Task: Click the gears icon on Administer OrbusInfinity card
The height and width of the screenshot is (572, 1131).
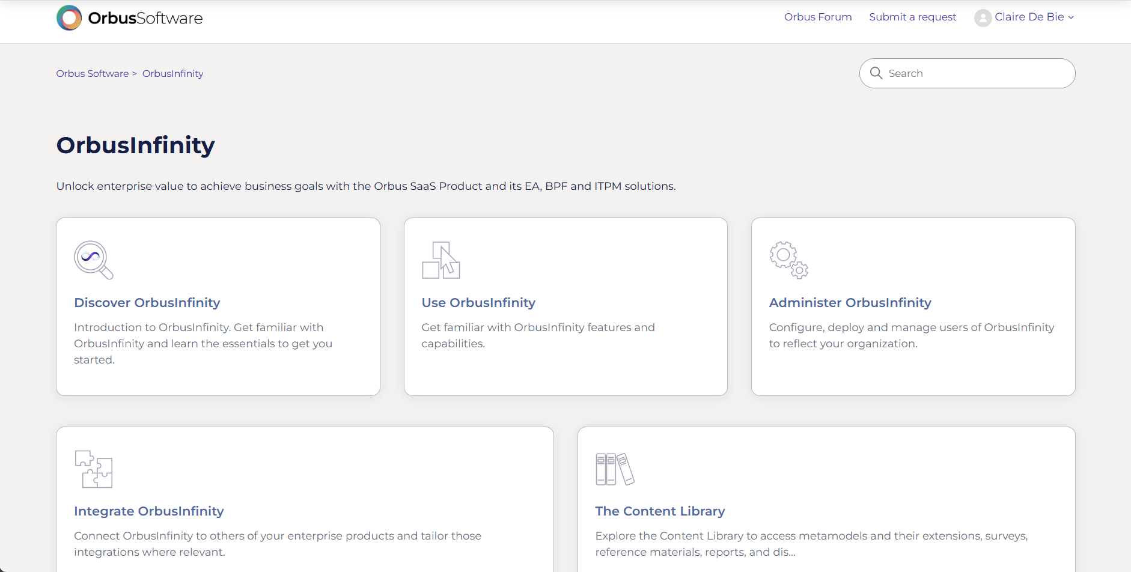Action: point(789,260)
